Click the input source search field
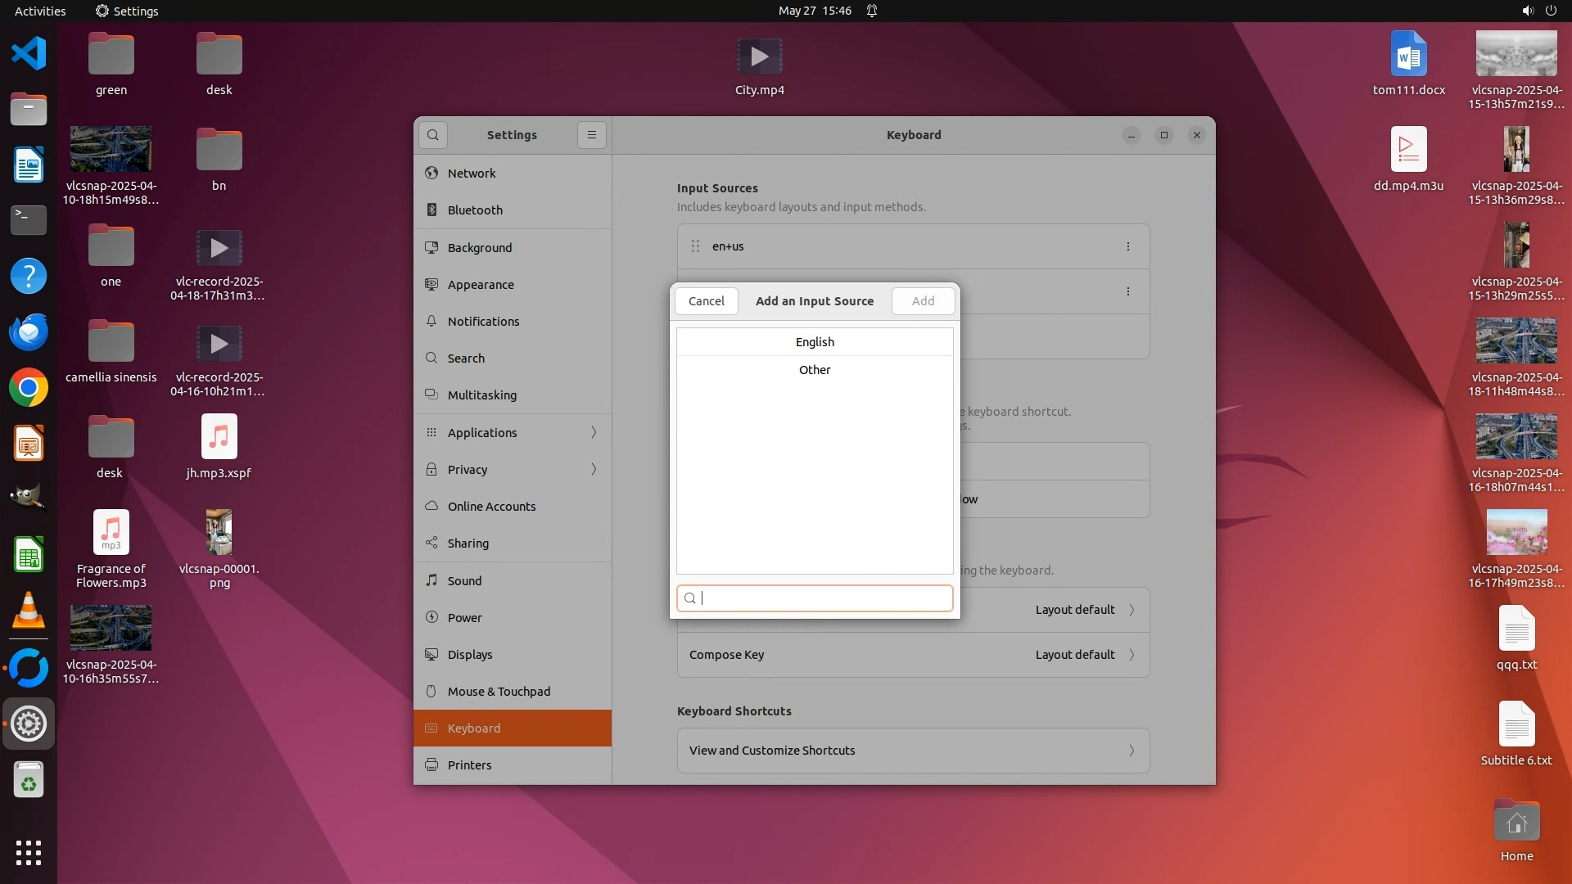The height and width of the screenshot is (884, 1572). click(x=823, y=598)
